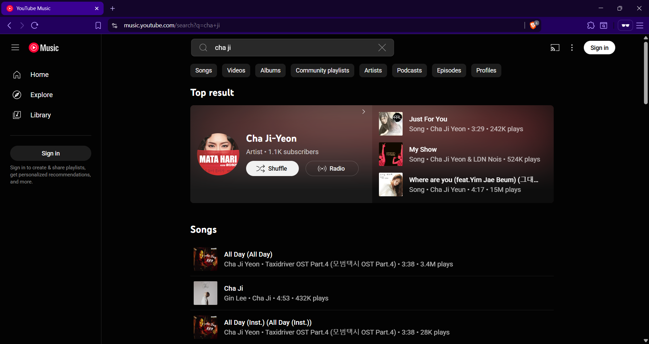This screenshot has height=344, width=649.
Task: Reload the page
Action: tap(34, 25)
